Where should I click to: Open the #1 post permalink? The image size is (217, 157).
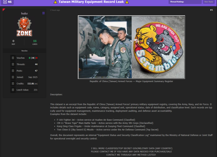(x=211, y=10)
